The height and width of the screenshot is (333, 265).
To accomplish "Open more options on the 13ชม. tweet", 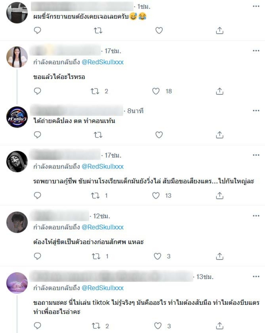I will point(256,277).
